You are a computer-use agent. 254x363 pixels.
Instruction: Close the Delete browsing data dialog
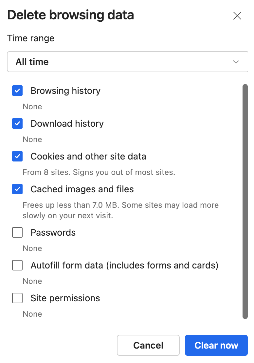click(237, 16)
